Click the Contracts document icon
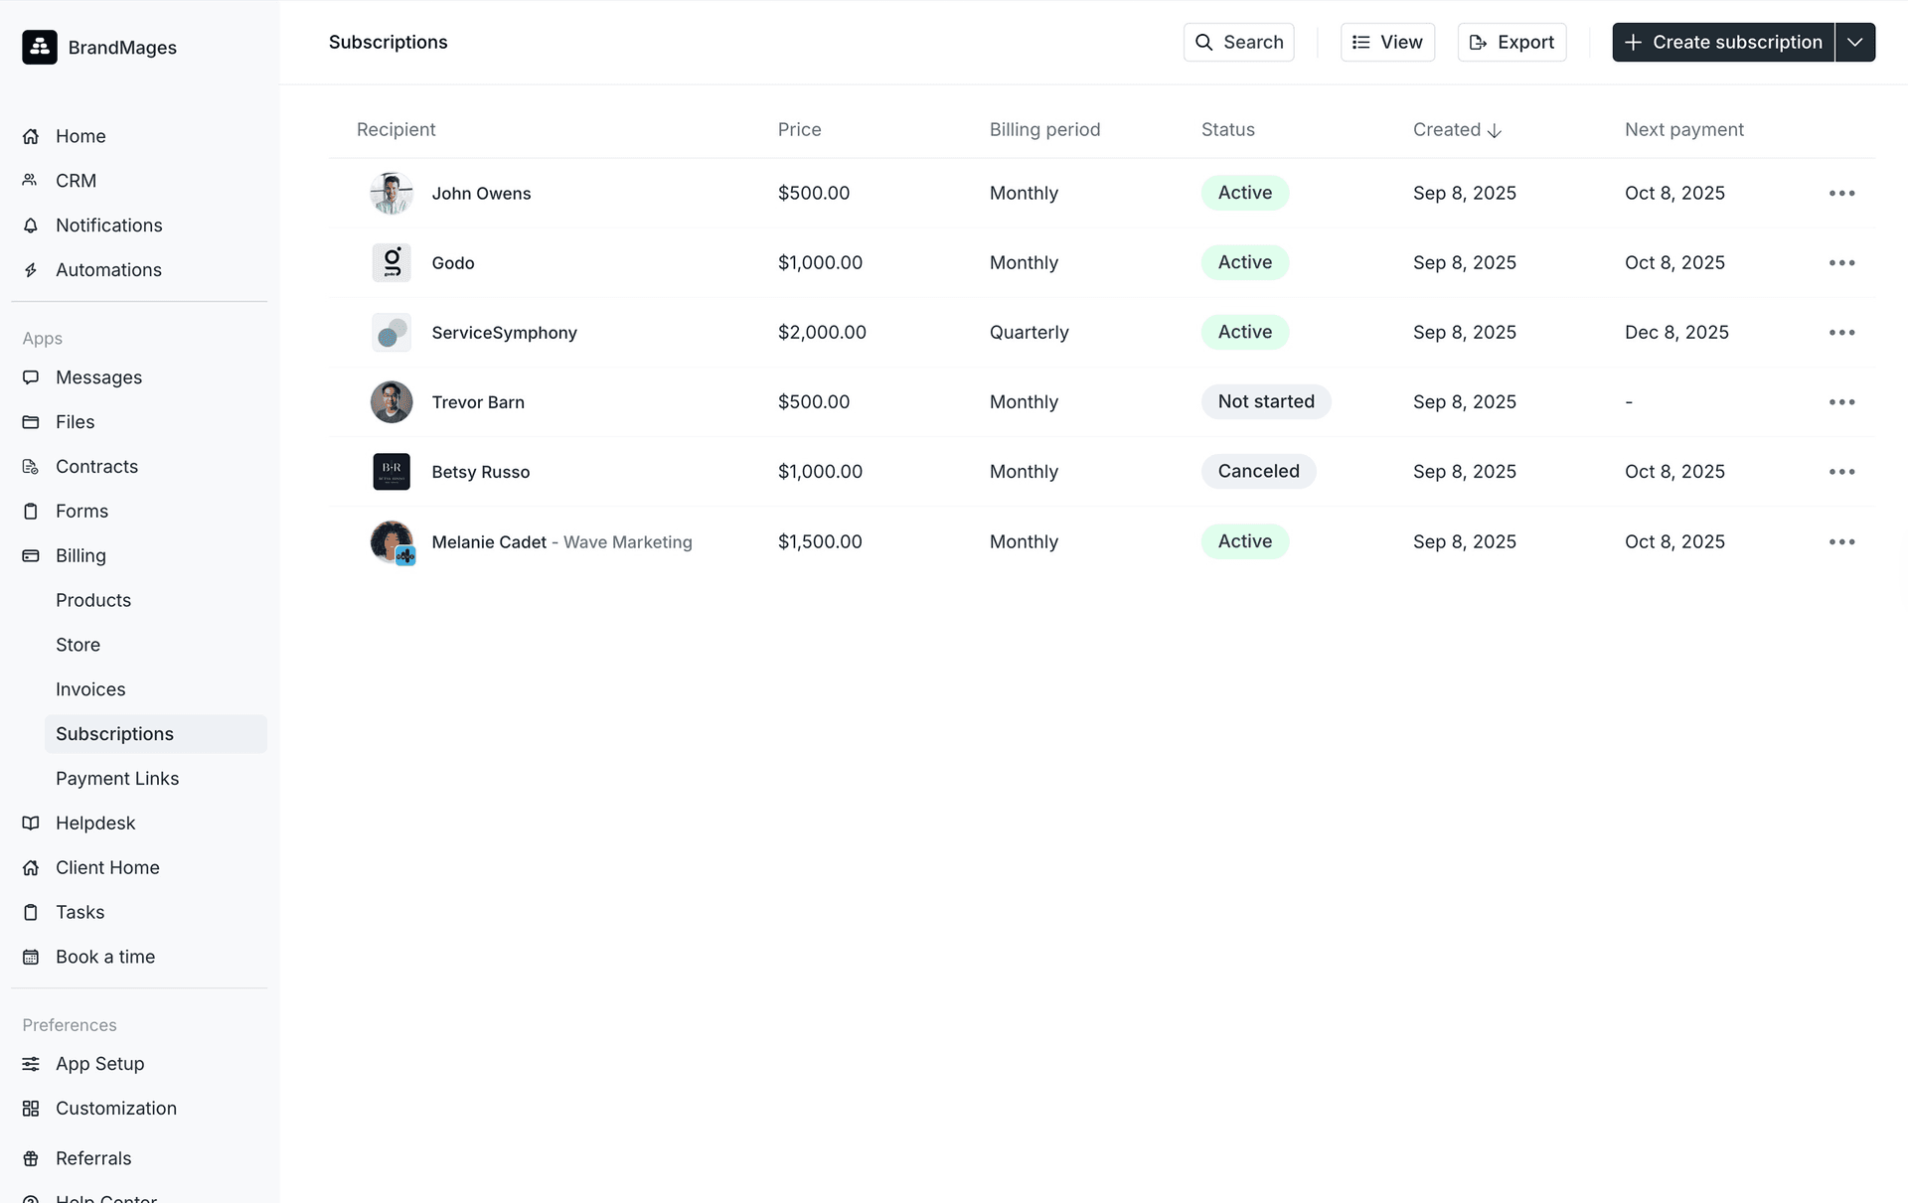 [x=31, y=467]
